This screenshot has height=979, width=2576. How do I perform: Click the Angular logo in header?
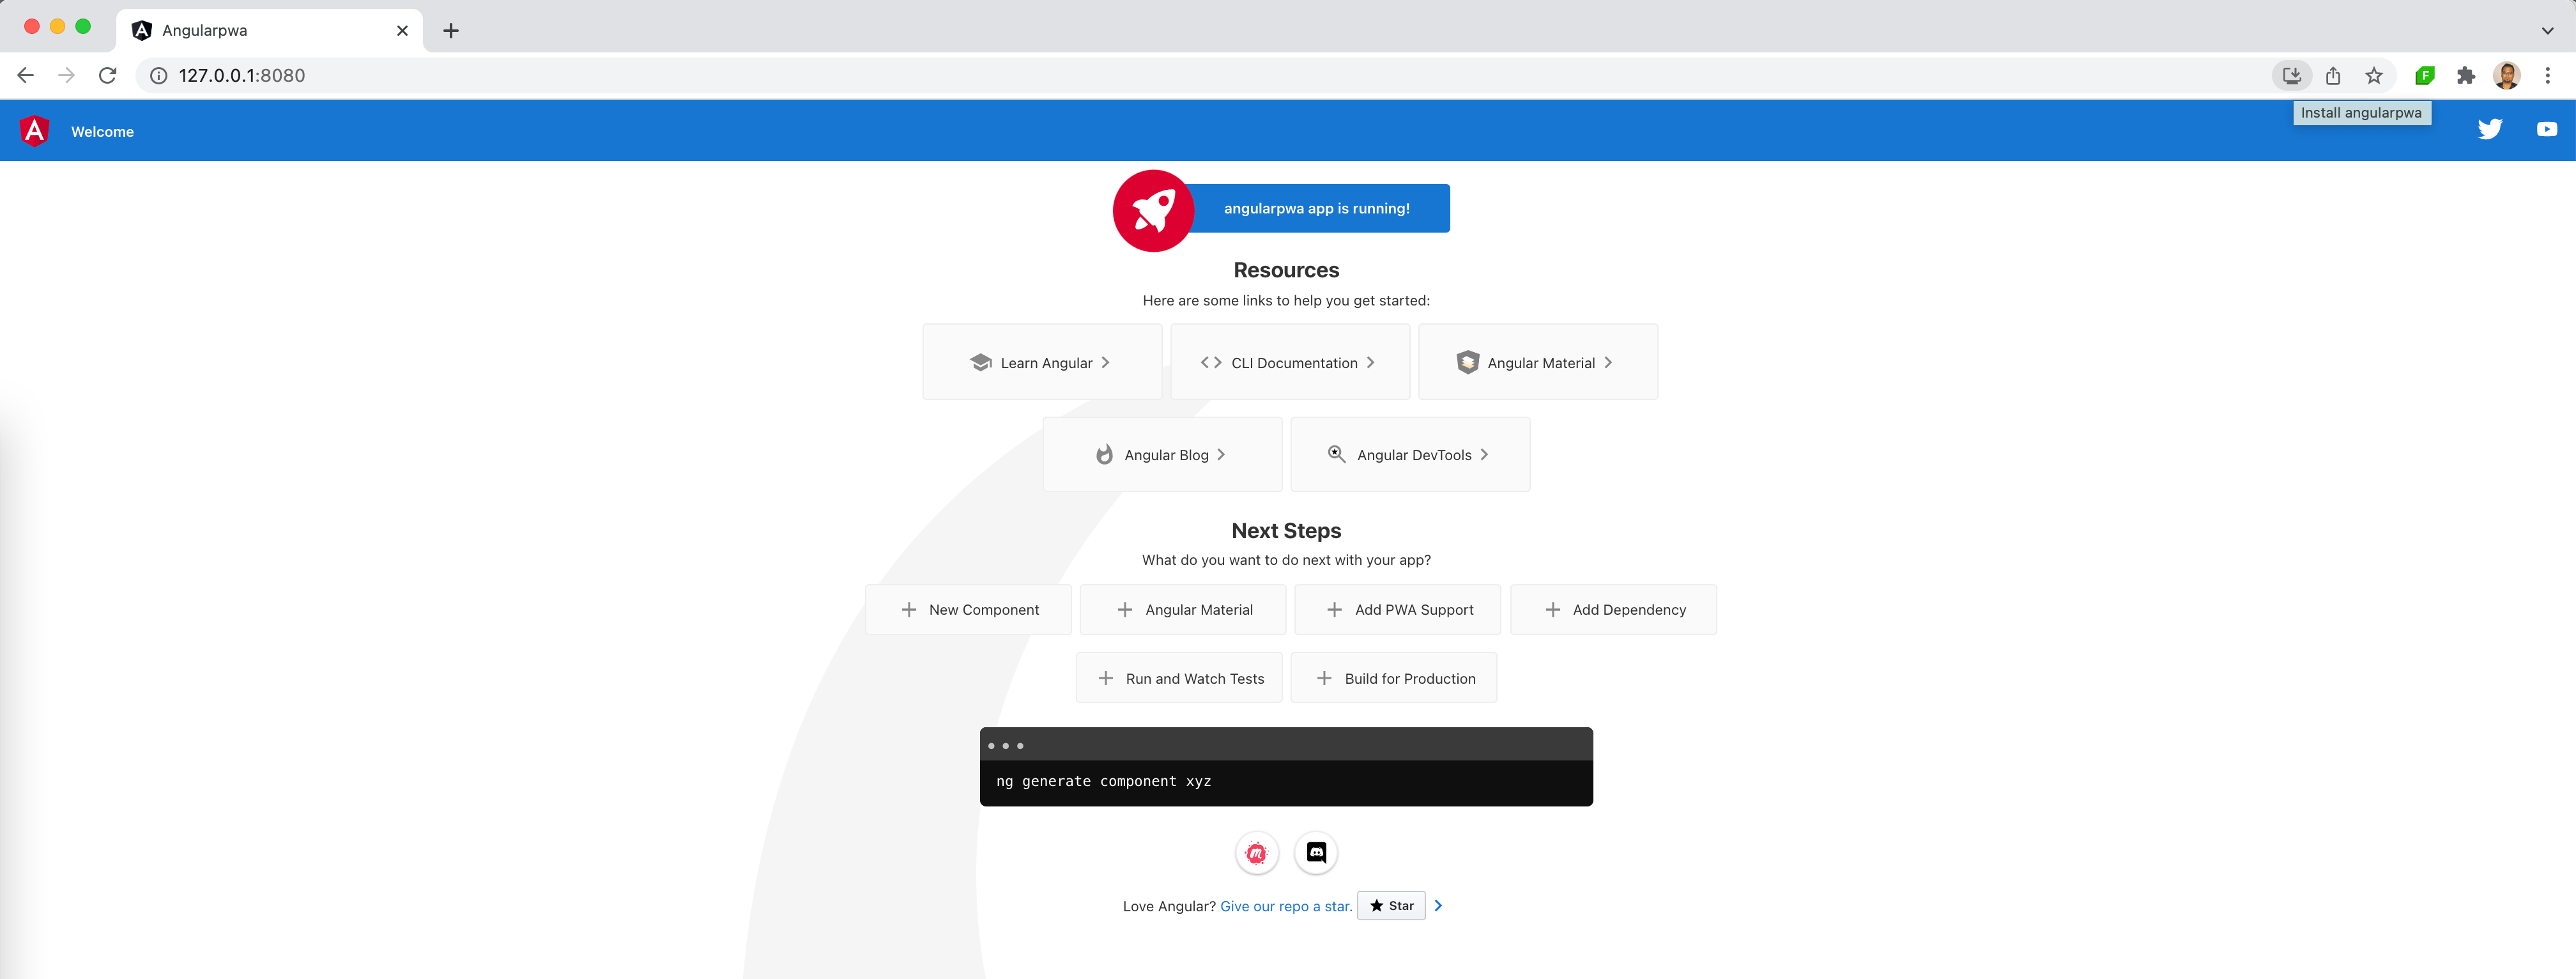(35, 131)
